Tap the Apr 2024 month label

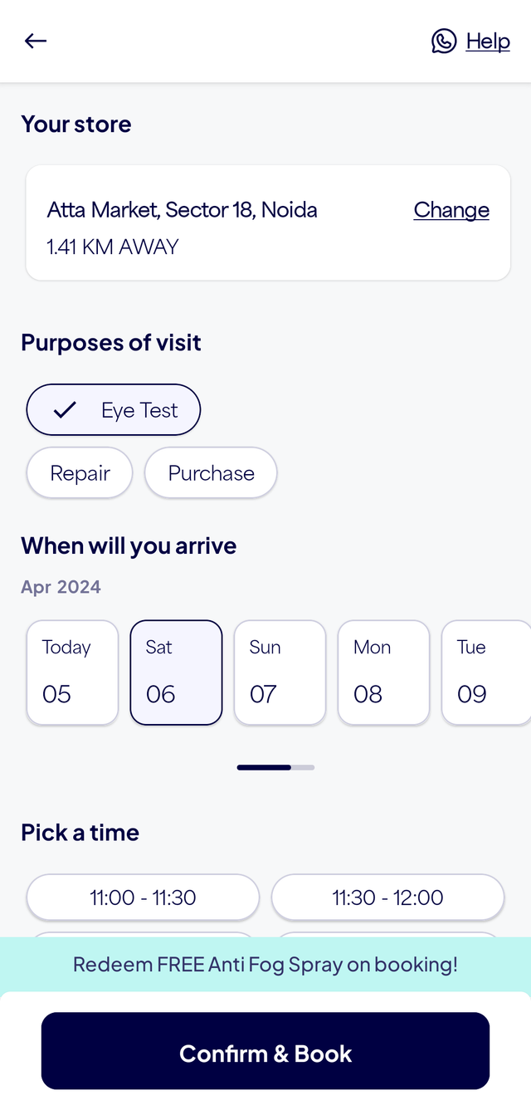pyautogui.click(x=61, y=587)
